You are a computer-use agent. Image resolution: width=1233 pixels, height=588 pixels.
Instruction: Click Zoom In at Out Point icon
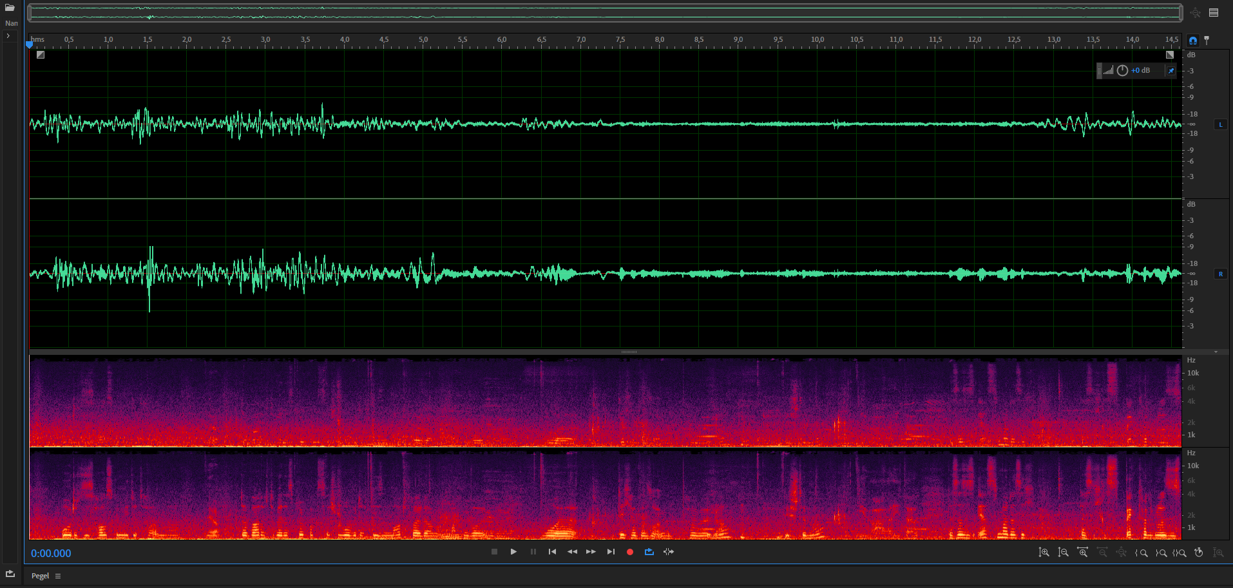coord(1161,553)
